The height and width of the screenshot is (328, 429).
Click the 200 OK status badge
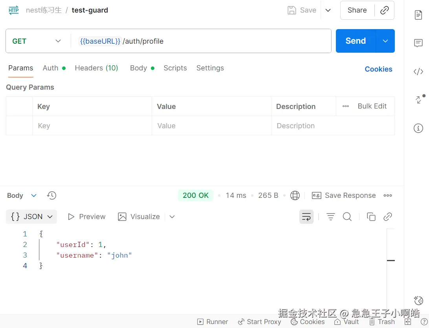click(x=196, y=195)
